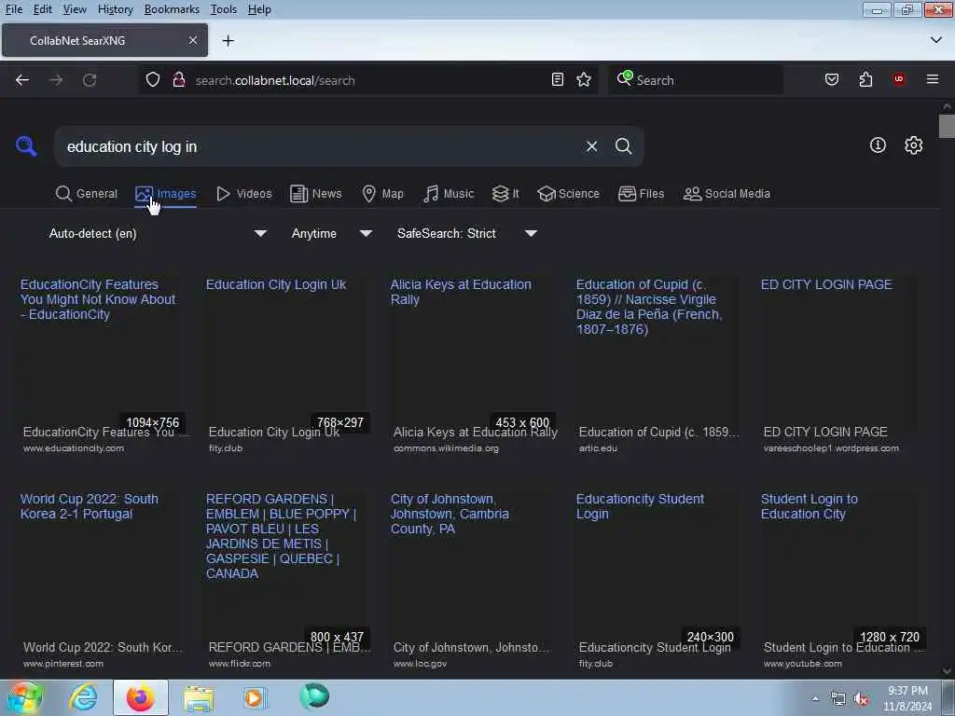Open the Bookmarks menu
955x716 pixels.
[x=172, y=9]
